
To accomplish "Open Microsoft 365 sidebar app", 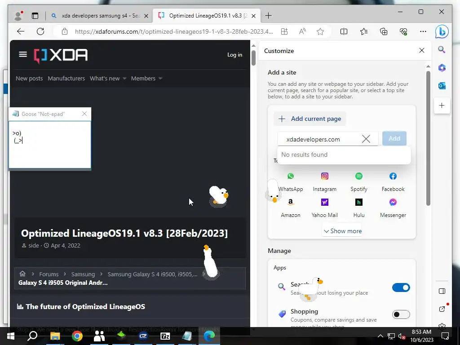I will pos(442,68).
